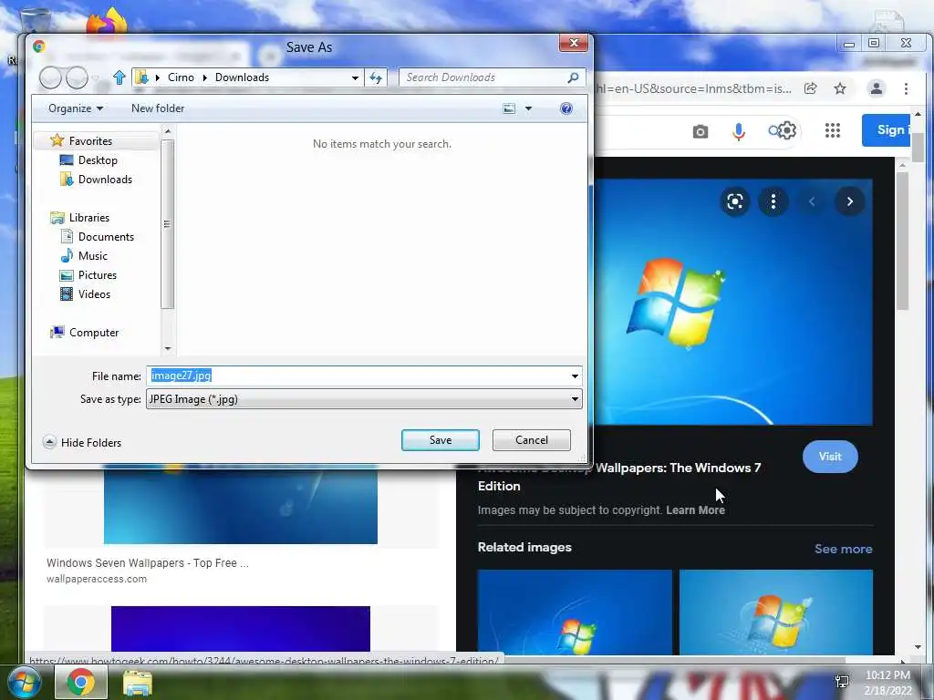This screenshot has width=934, height=700.
Task: Open the Chrome three-dot menu
Action: (906, 88)
